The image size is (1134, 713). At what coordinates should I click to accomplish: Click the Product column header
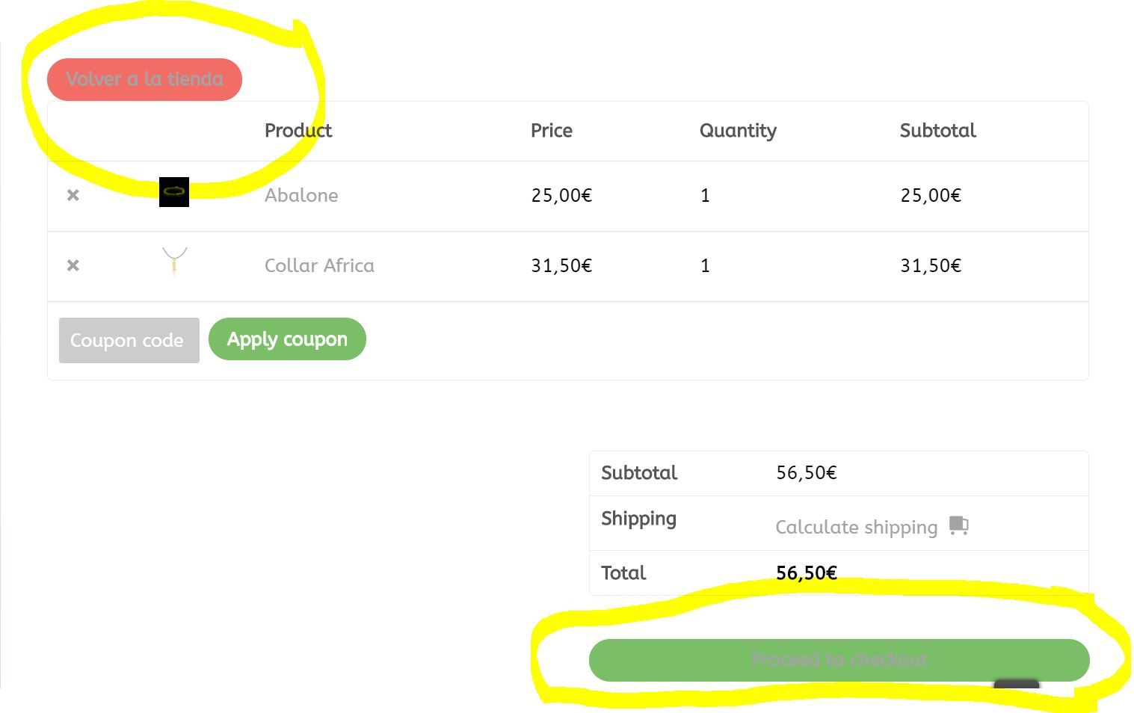coord(298,131)
